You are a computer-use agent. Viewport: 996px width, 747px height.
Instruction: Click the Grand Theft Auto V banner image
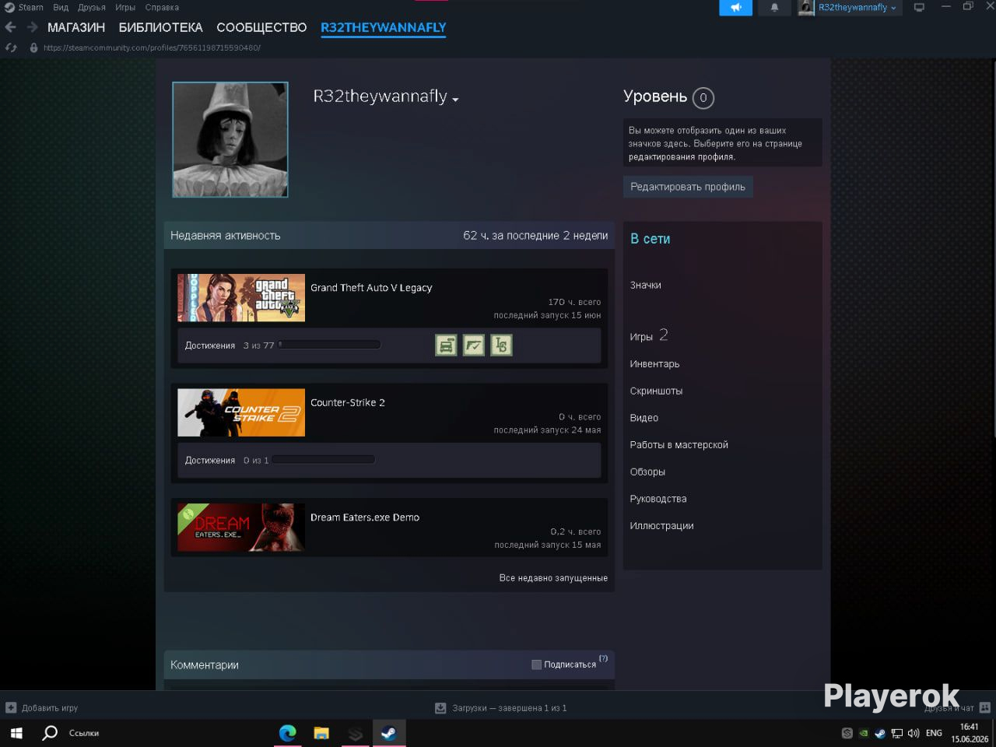241,298
